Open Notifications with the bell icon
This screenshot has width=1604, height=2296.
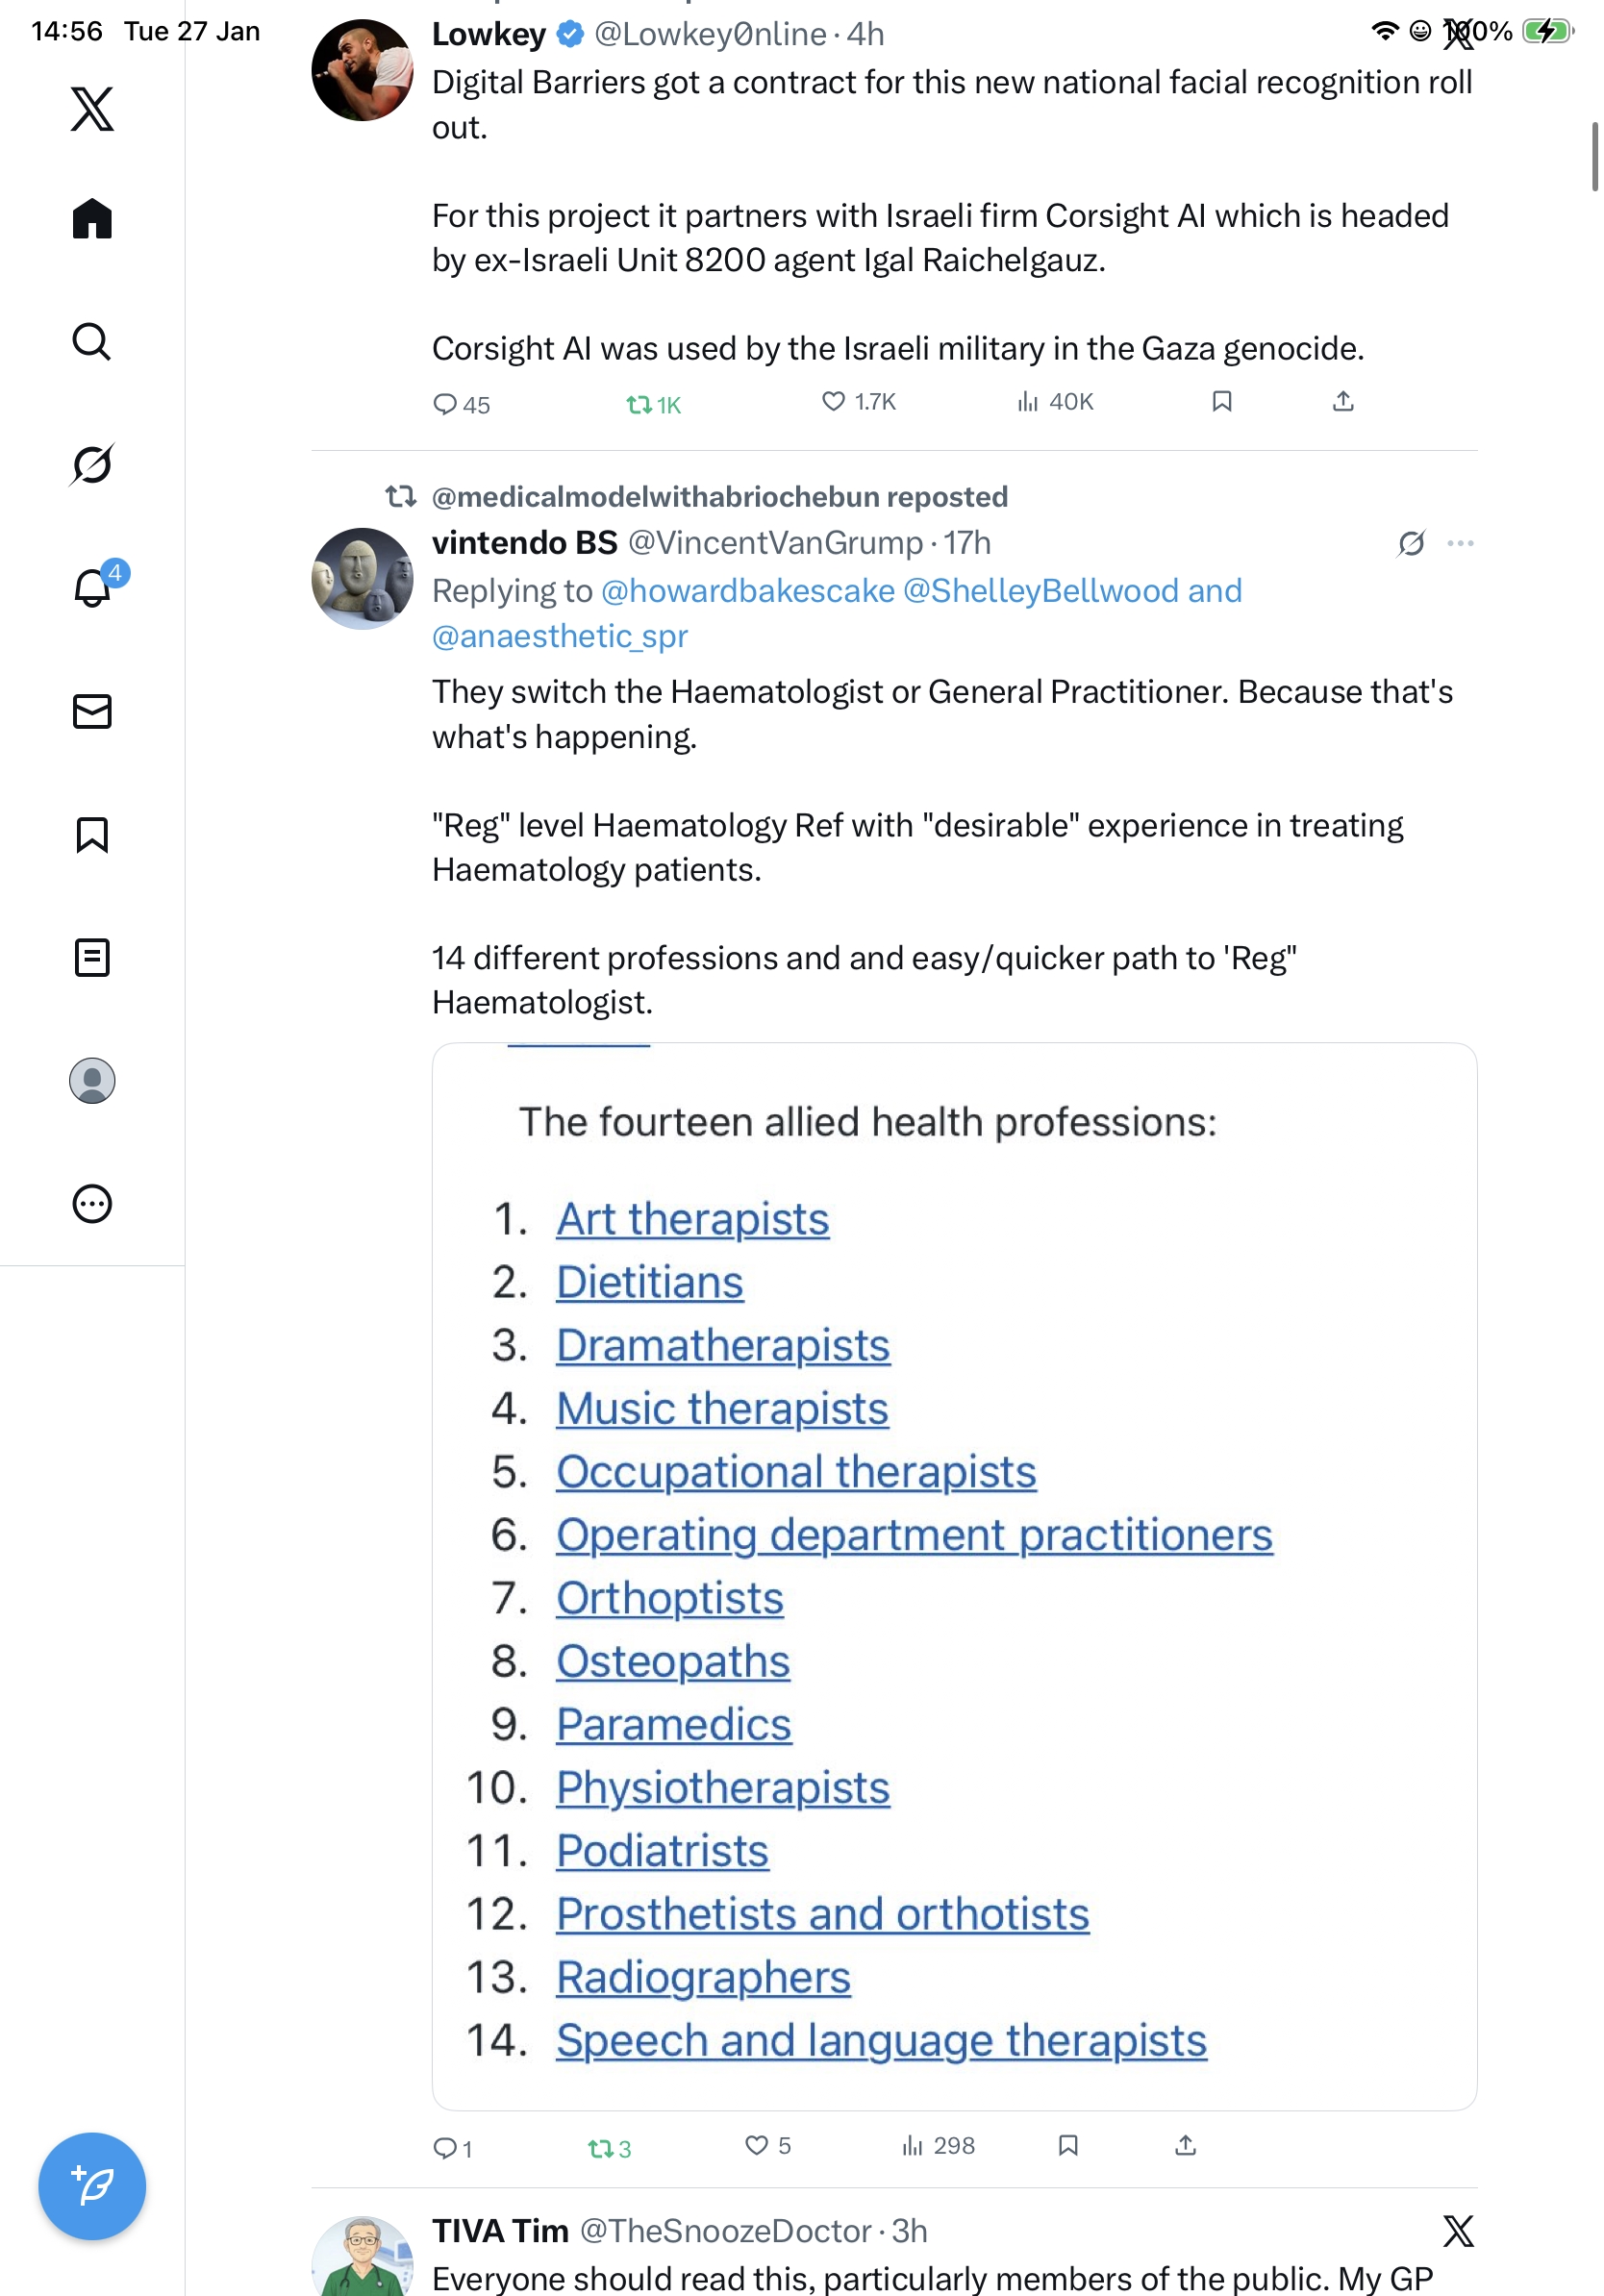coord(92,588)
